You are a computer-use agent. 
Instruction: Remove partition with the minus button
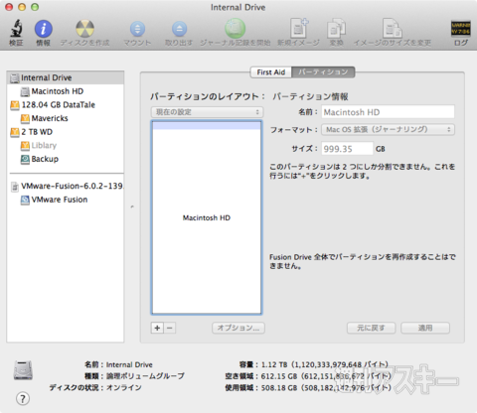click(170, 328)
